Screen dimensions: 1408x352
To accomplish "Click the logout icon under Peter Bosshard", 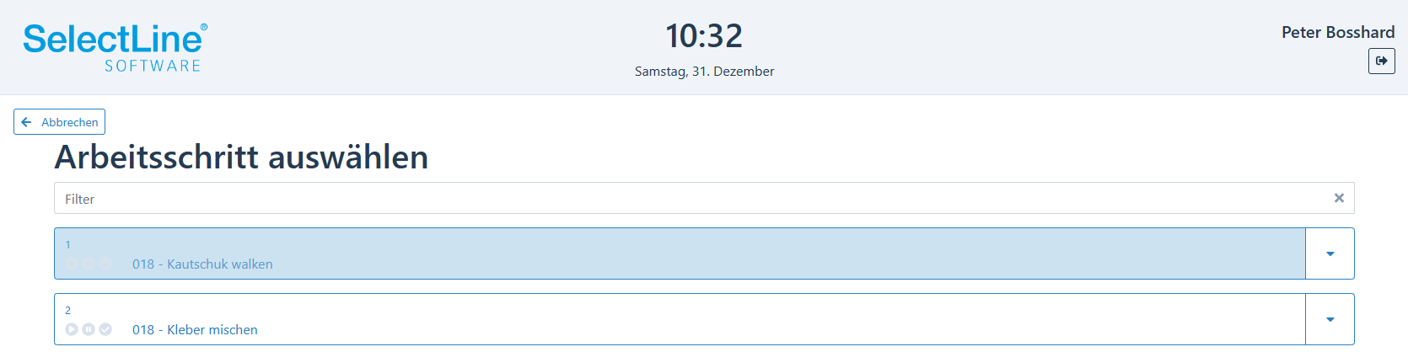I will [1381, 61].
